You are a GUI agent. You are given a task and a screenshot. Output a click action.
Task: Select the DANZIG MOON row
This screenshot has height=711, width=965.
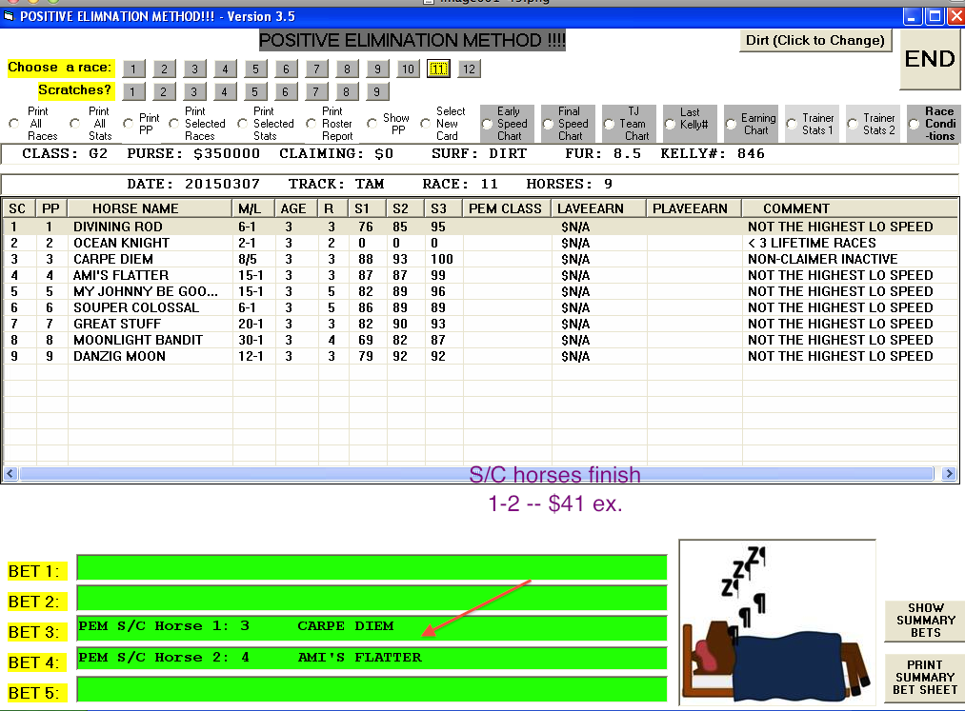[x=481, y=356]
